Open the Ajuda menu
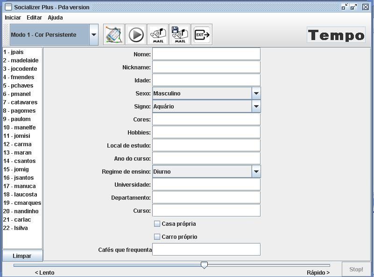Viewport: 374px width, 277px height. click(x=55, y=18)
